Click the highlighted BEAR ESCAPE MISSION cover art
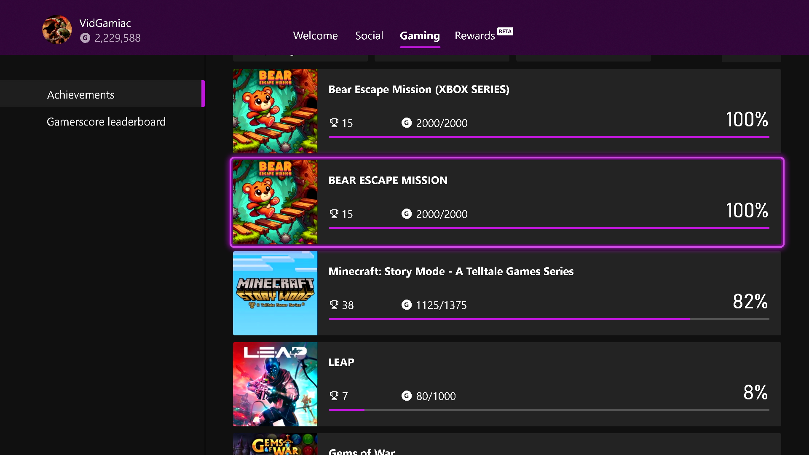809x455 pixels. click(275, 202)
